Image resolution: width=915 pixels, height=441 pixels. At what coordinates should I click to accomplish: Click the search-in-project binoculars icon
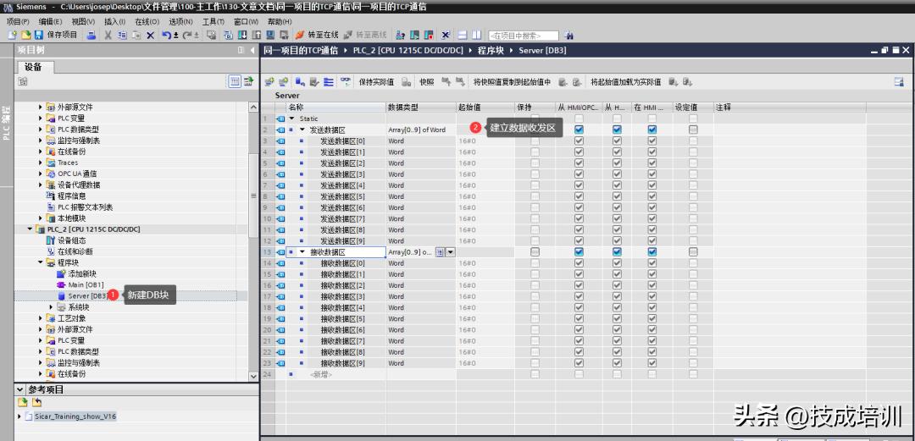tap(568, 36)
